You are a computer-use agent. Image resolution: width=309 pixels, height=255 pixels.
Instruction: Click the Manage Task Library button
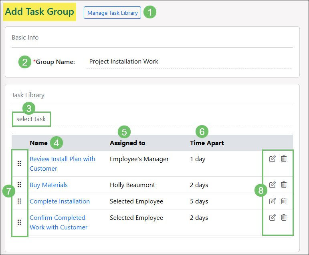tap(112, 13)
